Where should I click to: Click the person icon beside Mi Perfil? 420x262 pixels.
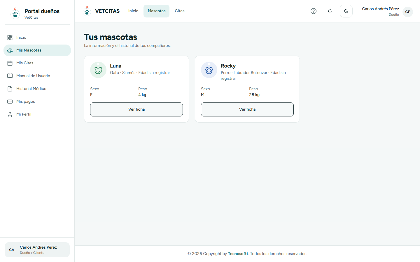(x=10, y=114)
